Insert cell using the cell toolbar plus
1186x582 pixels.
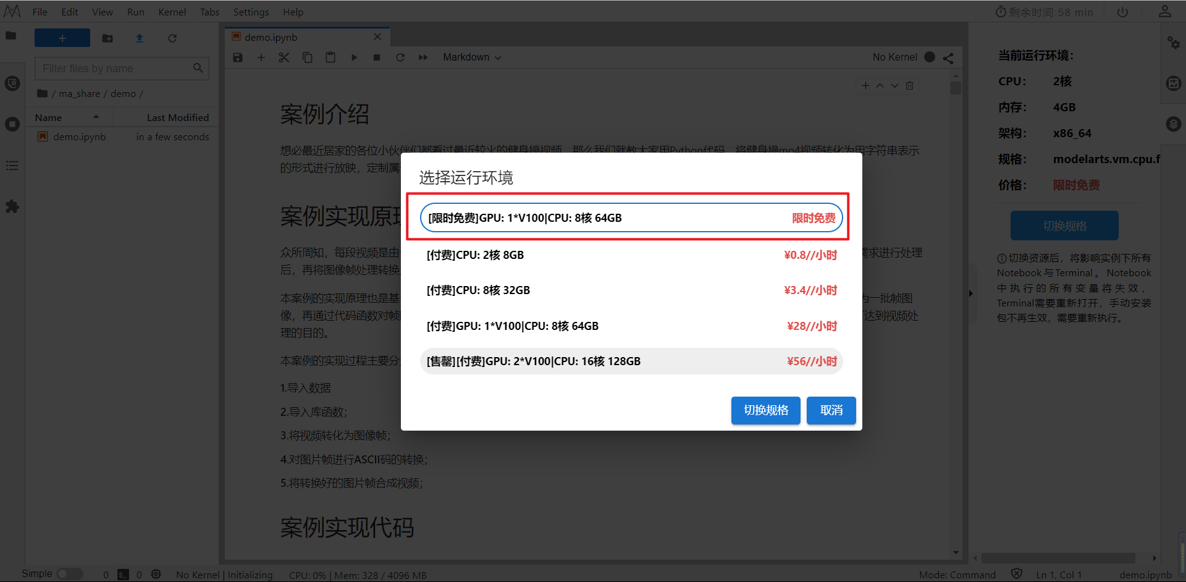click(x=865, y=86)
